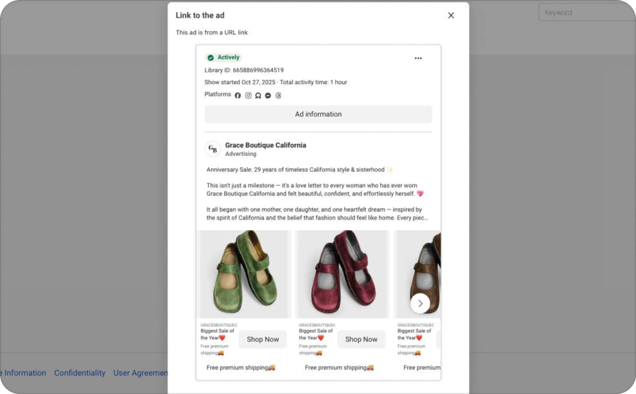Advance the product carousel with the next arrow

[420, 303]
